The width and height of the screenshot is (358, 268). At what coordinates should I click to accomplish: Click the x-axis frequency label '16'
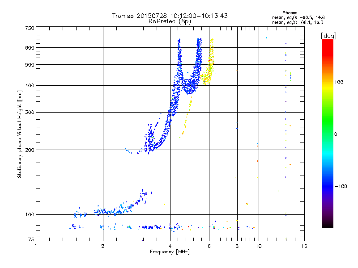point(304,246)
